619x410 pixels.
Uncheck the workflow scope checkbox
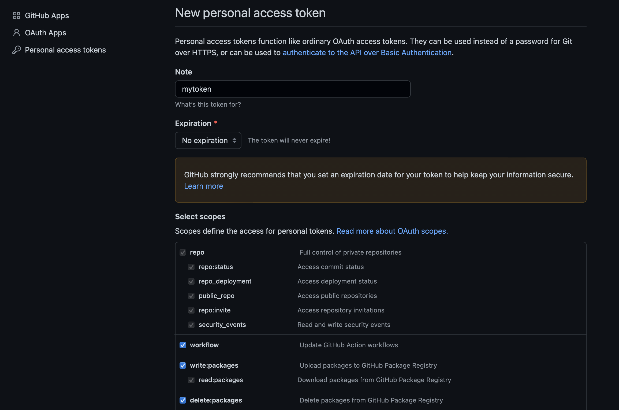coord(183,345)
